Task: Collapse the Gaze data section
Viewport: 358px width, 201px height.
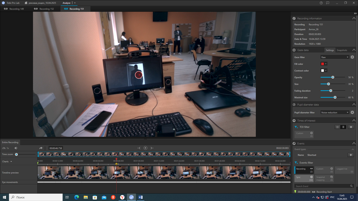Action: point(354,50)
